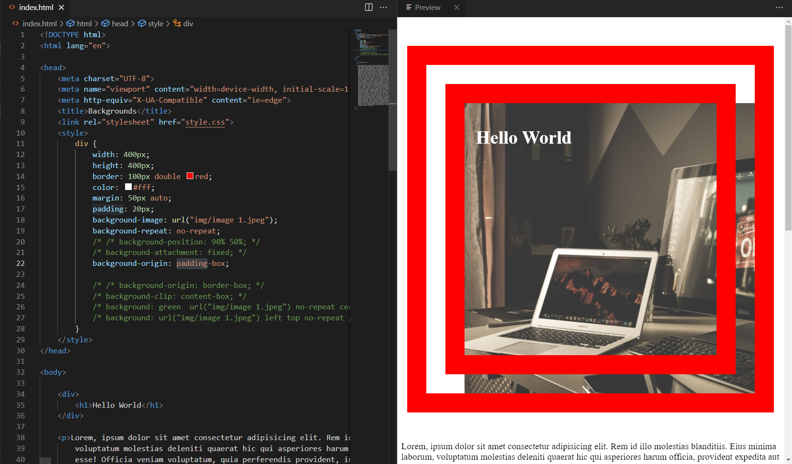The image size is (792, 464).
Task: Follow the style.css stylesheet link
Action: [x=205, y=122]
